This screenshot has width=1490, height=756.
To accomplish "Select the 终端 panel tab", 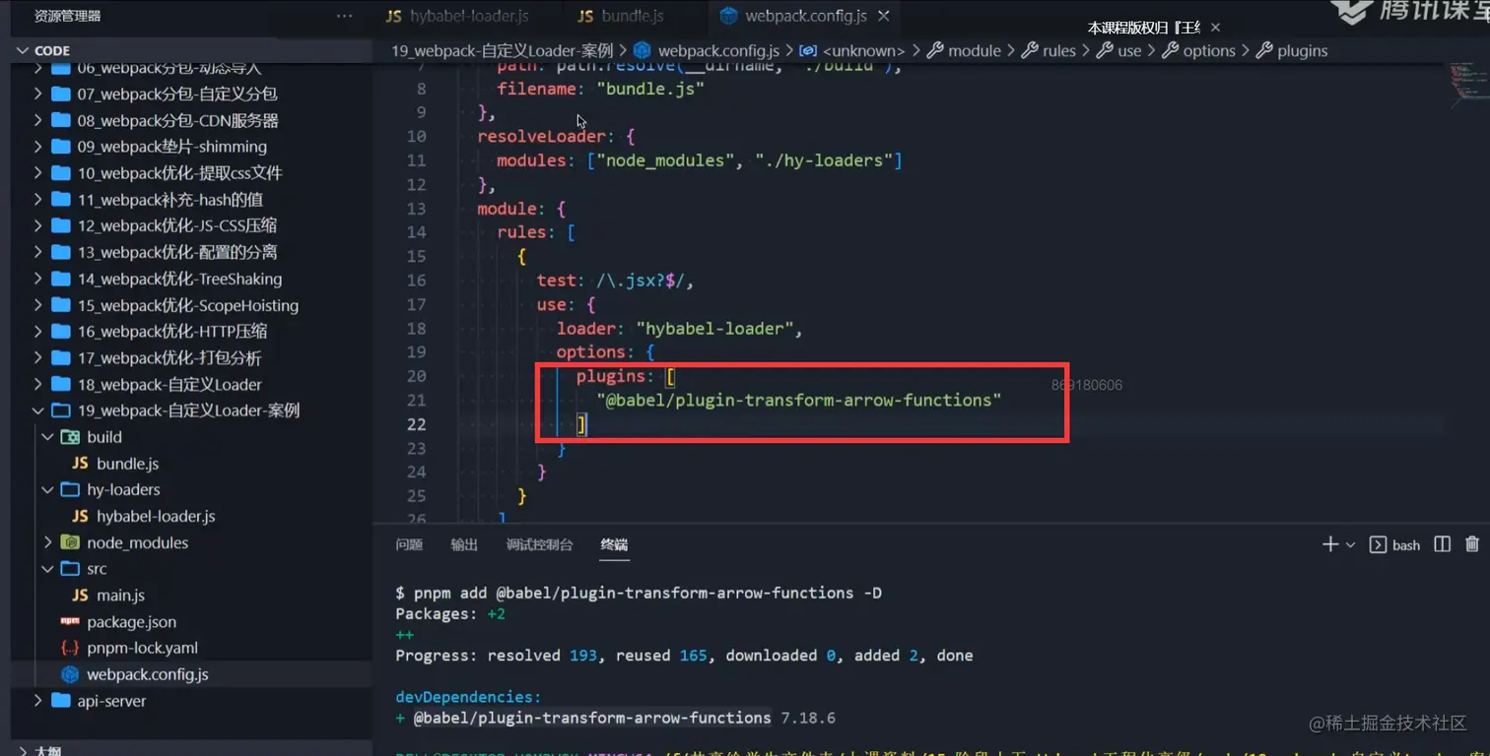I will (614, 544).
